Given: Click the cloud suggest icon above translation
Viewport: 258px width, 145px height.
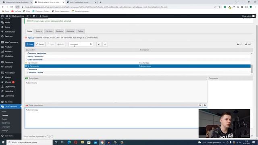Looking at the screenshot, I should point(200,105).
